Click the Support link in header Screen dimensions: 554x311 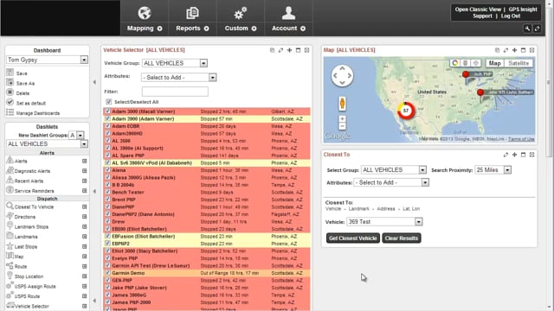pyautogui.click(x=482, y=16)
